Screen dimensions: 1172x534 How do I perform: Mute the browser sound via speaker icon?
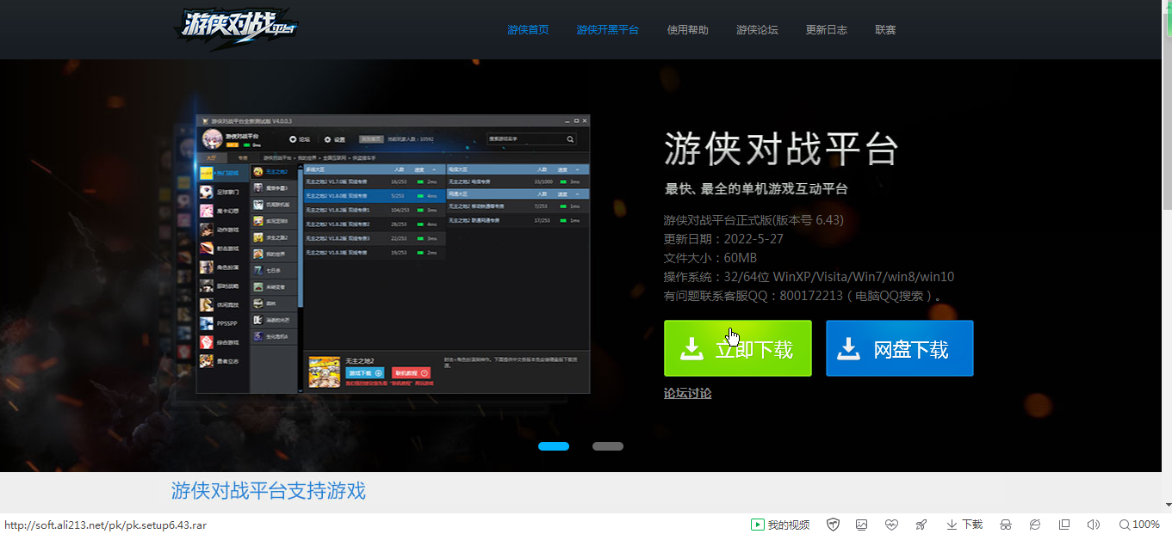[1094, 525]
